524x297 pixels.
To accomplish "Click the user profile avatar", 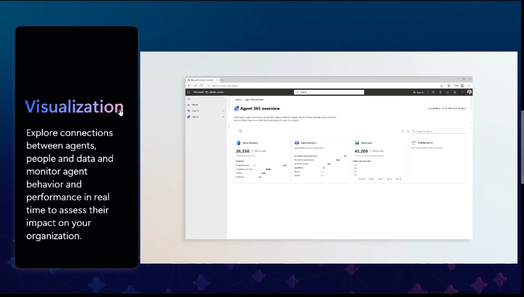I will tap(469, 92).
